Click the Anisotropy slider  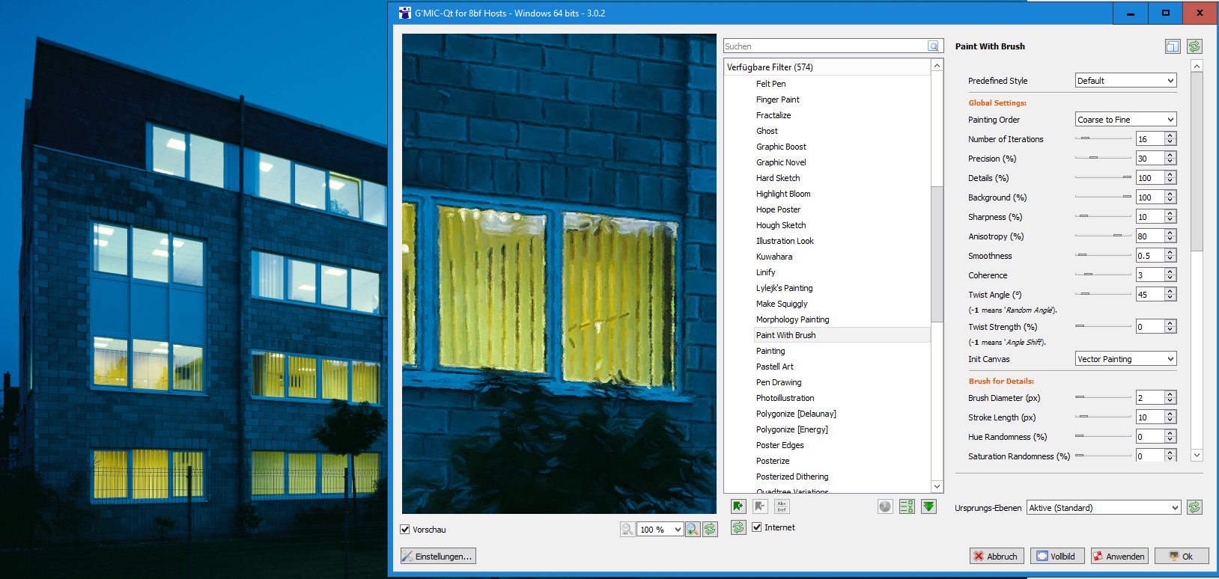coord(1103,236)
